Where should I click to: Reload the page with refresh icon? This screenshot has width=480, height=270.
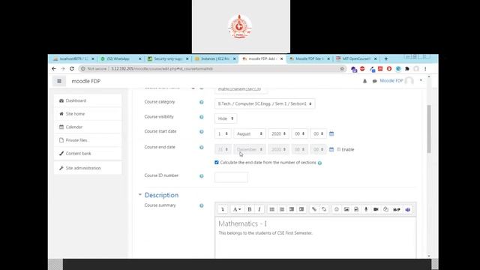[x=72, y=69]
